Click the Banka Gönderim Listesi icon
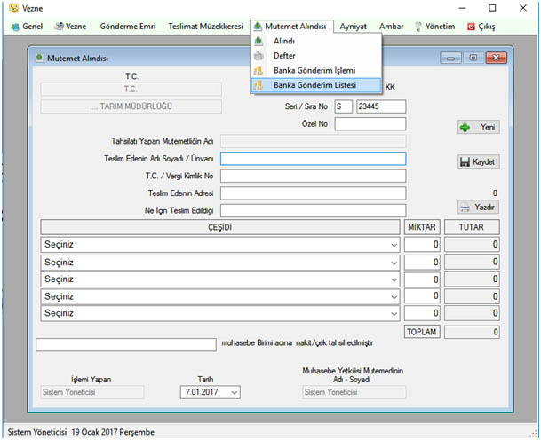The height and width of the screenshot is (440, 541). tap(259, 85)
